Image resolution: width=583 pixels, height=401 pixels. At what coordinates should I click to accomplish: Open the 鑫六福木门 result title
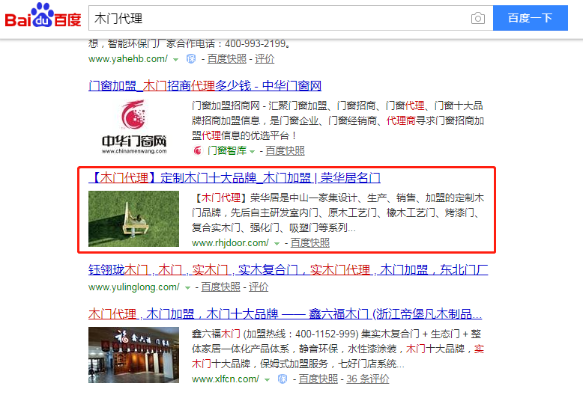tap(286, 314)
